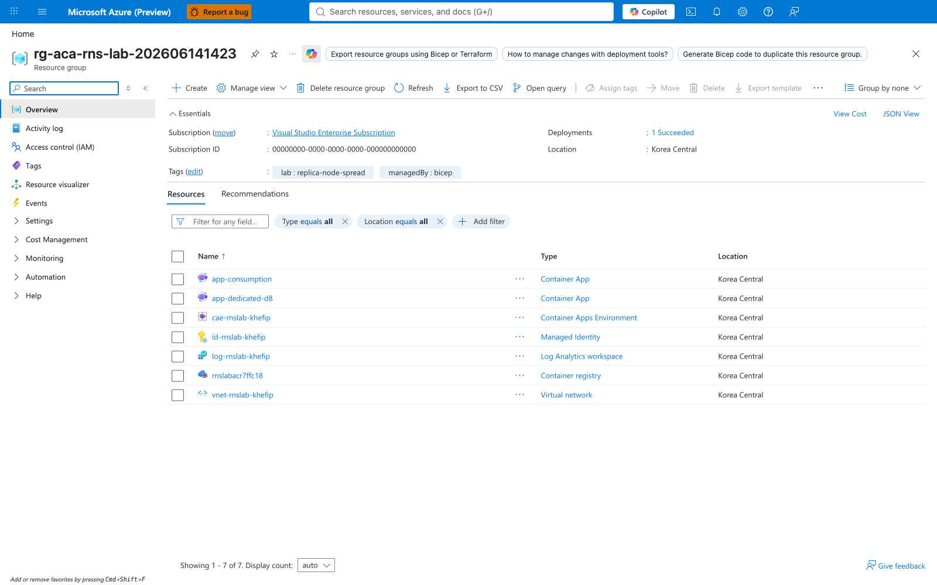Add resource group to favorites star

273,54
